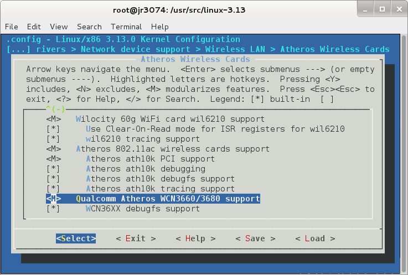Click the < Save > button
Viewport: 408px width, 275px height.
[255, 238]
